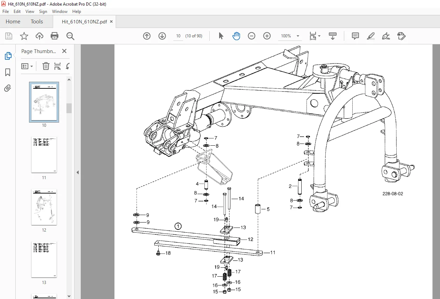The image size is (440, 299).
Task: Click part label 2 in the diagram
Action: [290, 186]
